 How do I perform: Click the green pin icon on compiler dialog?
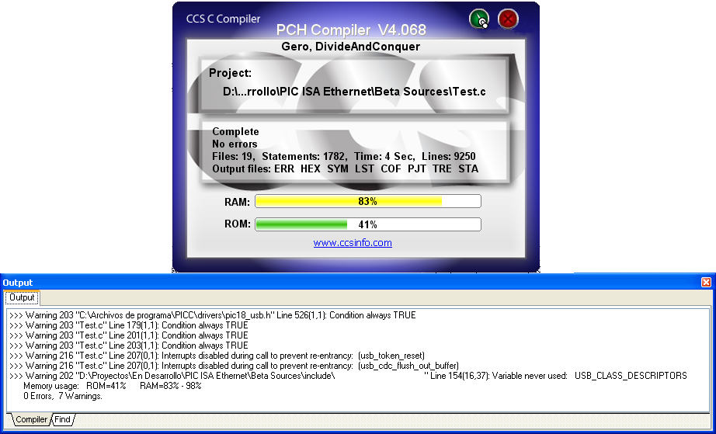point(479,19)
